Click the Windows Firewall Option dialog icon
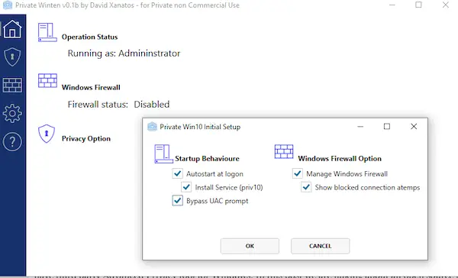458x278 pixels. click(x=284, y=152)
